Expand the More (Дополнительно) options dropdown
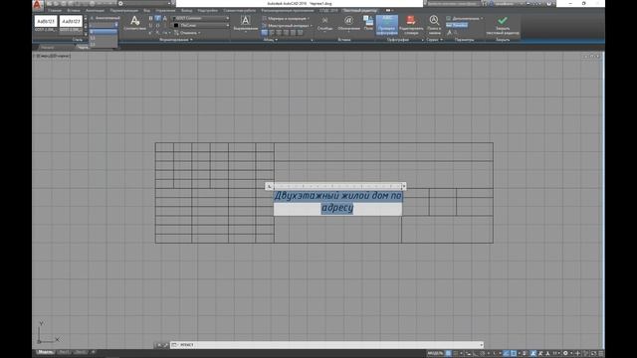Screen dimensions: 637x358 (465, 18)
